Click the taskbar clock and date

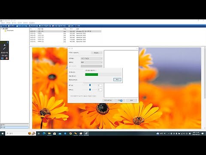point(196,133)
